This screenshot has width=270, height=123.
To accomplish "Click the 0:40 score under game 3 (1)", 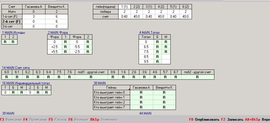I will coord(149,17).
